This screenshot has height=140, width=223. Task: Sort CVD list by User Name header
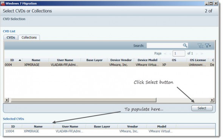click(65, 60)
